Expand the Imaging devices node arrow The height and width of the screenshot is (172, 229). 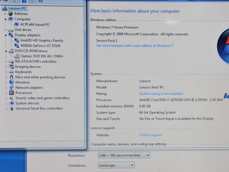[6, 67]
